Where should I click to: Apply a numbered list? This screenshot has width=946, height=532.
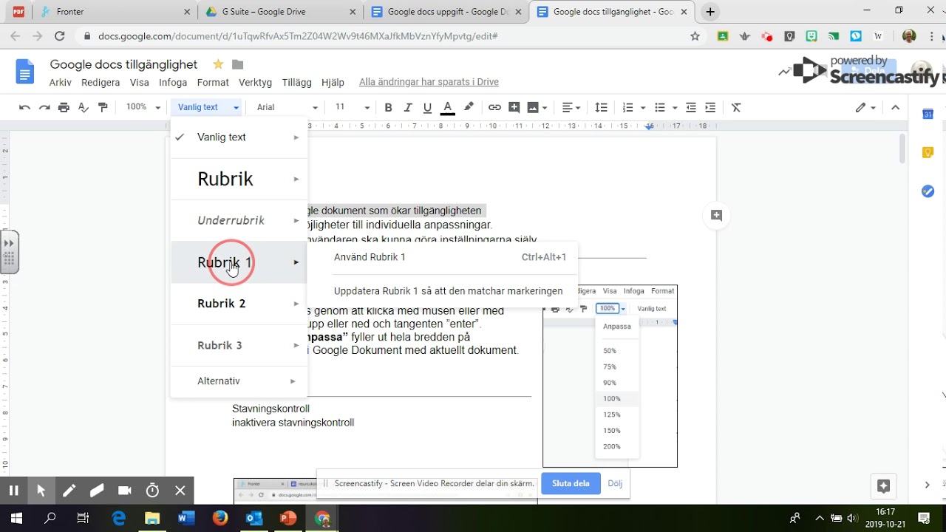(628, 107)
